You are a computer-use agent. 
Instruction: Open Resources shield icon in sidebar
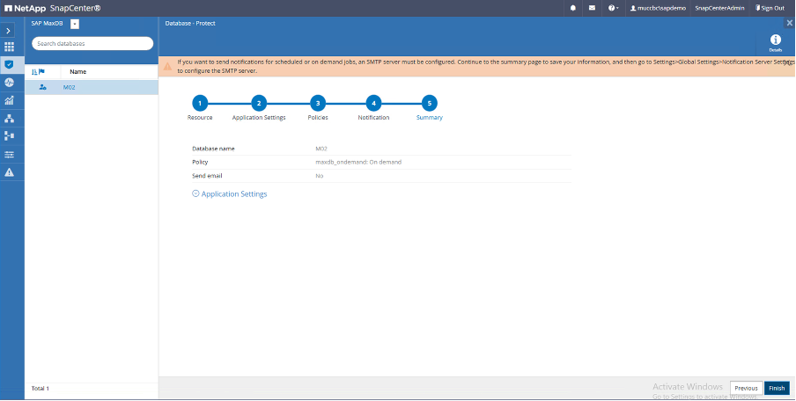pos(9,64)
